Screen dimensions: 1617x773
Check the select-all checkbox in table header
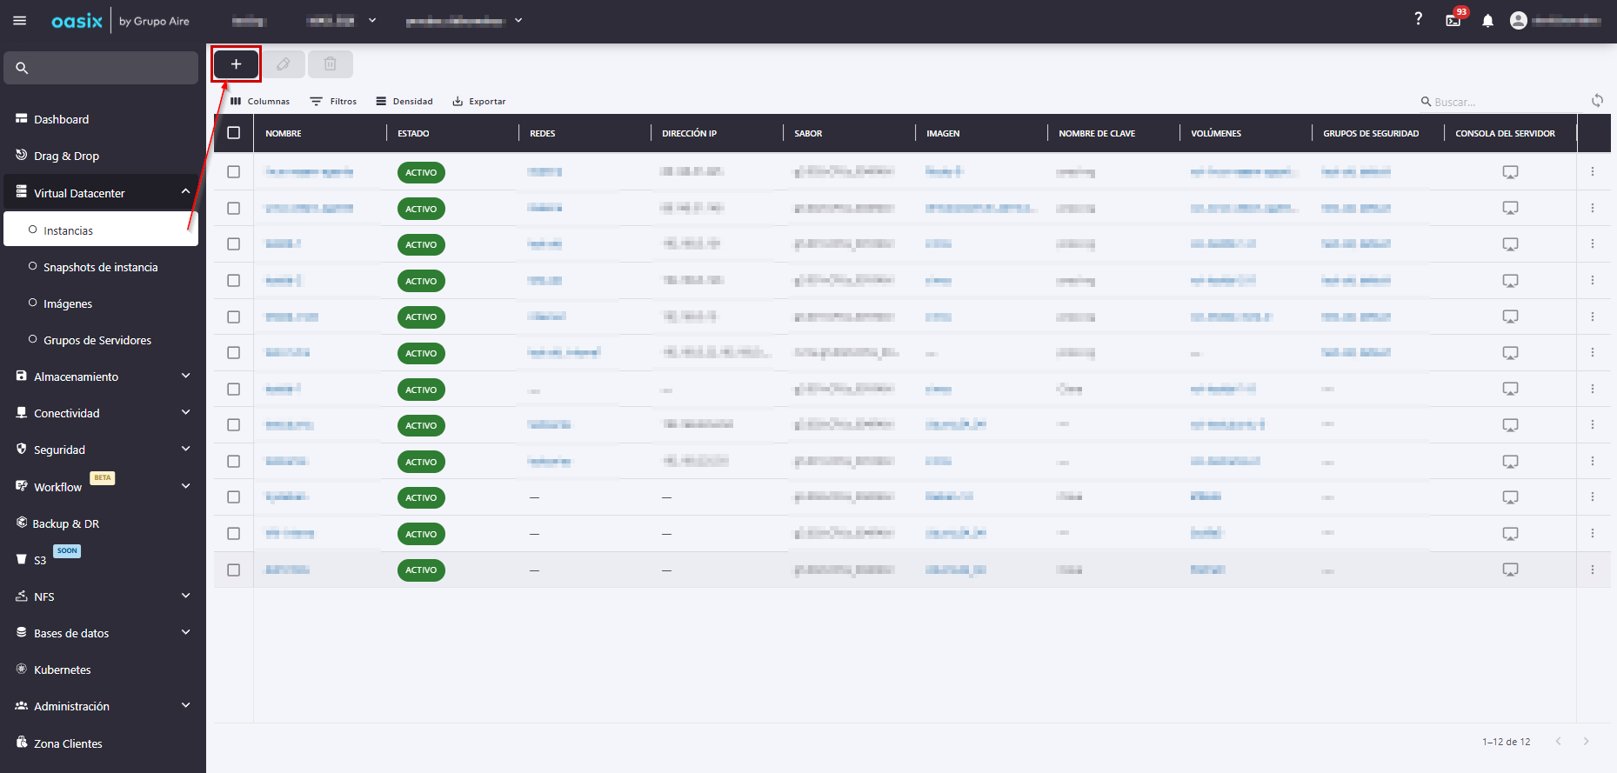point(233,133)
